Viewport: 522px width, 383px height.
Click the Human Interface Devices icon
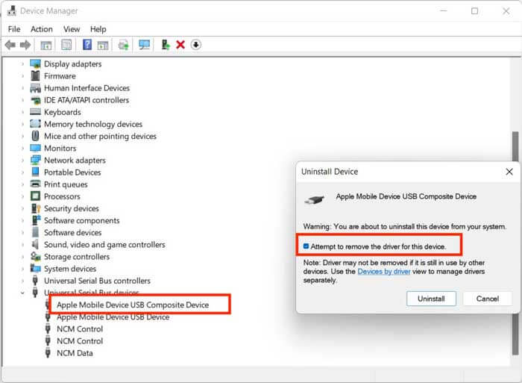tap(35, 88)
